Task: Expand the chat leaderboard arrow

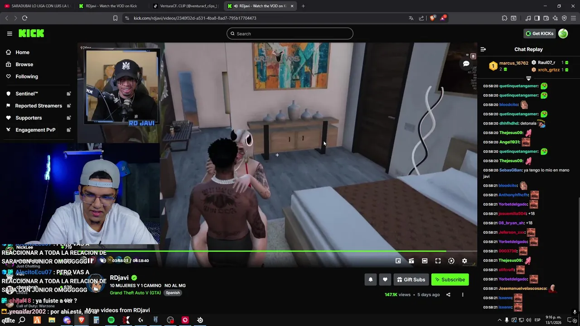Action: [x=528, y=79]
